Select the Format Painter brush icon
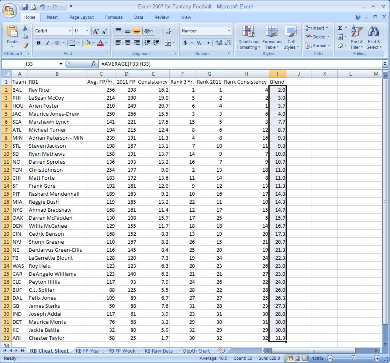Image resolution: width=390 pixels, height=363 pixels. pyautogui.click(x=25, y=46)
